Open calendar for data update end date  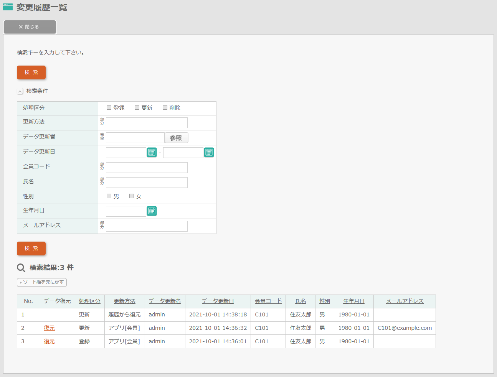(209, 152)
